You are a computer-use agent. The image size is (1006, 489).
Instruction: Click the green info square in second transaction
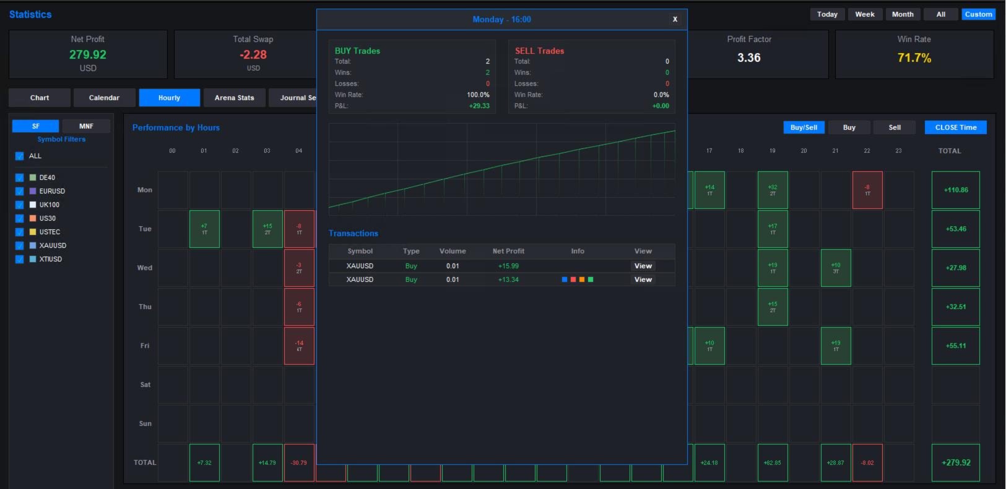[x=591, y=279]
